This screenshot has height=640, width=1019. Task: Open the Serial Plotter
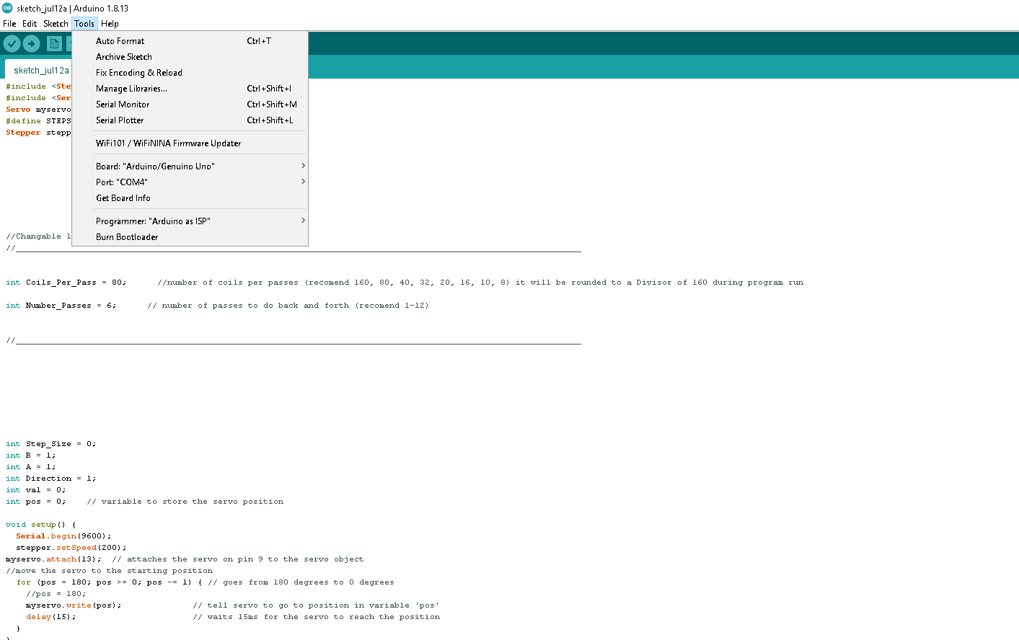tap(121, 120)
